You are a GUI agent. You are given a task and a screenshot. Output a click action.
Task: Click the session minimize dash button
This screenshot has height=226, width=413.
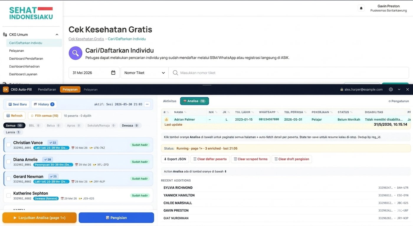pos(147,104)
